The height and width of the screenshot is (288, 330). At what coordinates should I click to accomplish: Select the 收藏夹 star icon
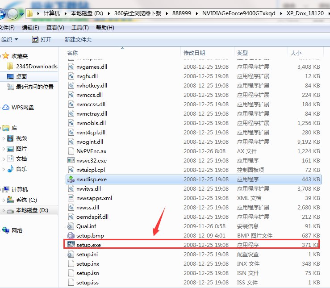(x=6, y=56)
